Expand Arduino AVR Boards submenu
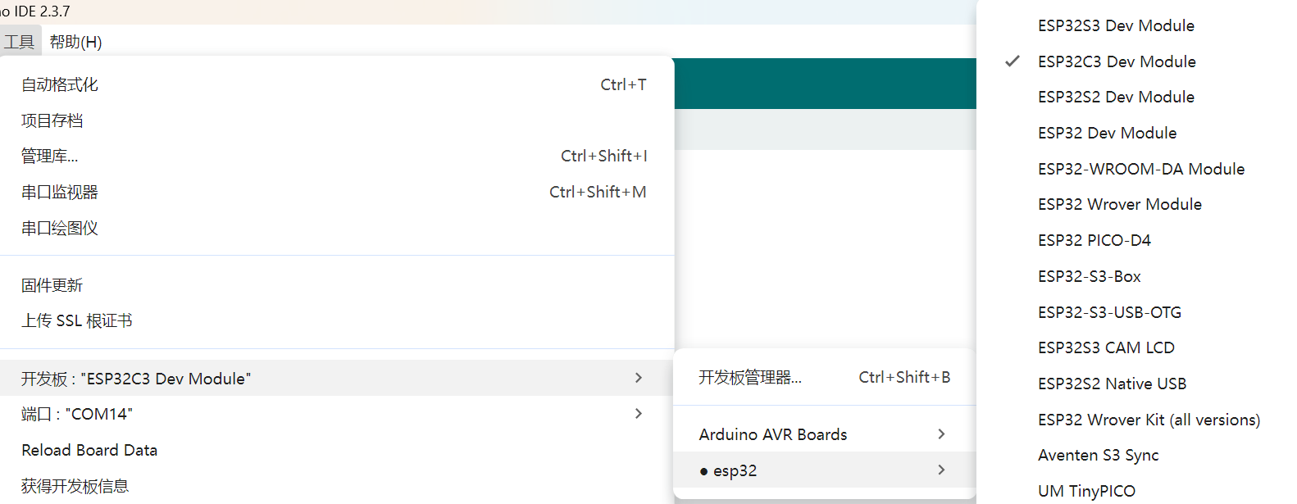 tap(825, 434)
